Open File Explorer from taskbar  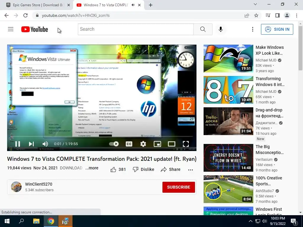(x=36, y=221)
